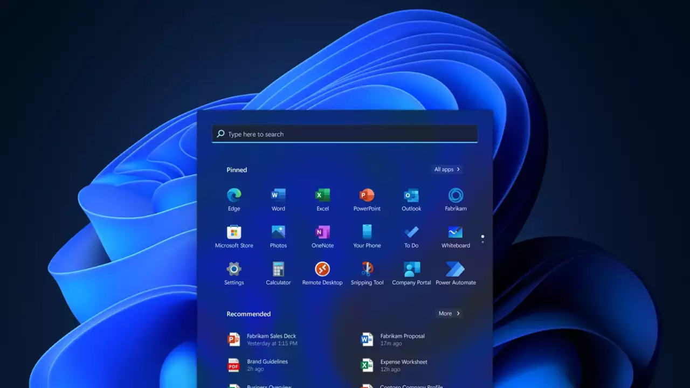Open the Photos app
Screen dimensions: 690x388
pos(278,237)
